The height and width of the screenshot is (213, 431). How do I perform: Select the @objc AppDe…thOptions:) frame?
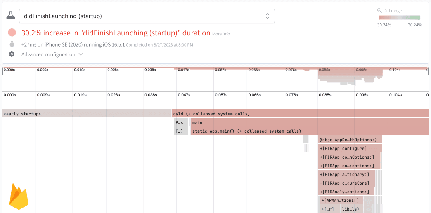(350, 140)
